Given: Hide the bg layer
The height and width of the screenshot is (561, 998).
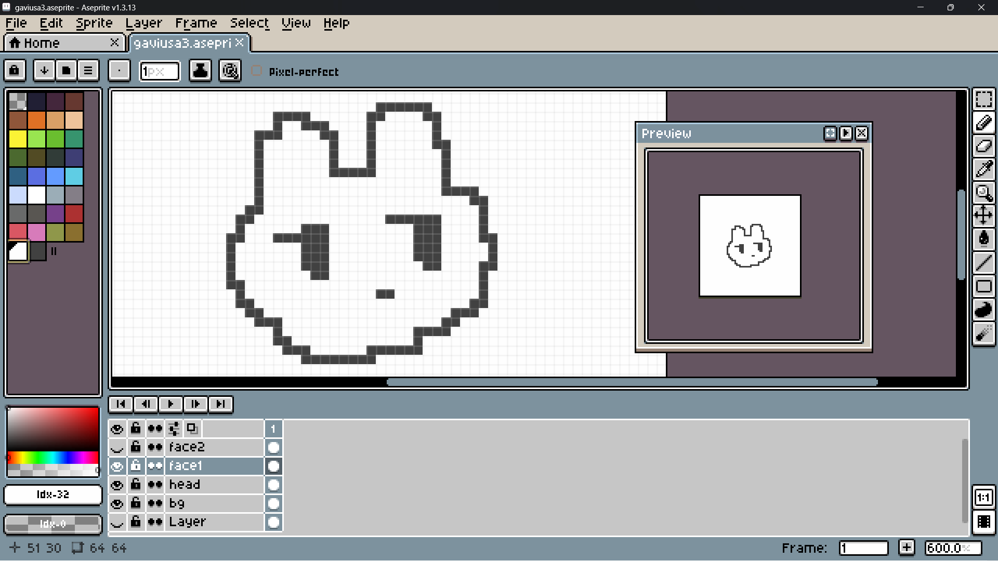Looking at the screenshot, I should point(117,503).
